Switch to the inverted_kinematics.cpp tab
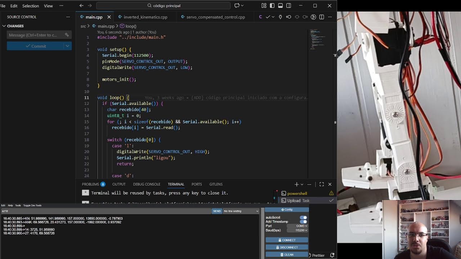461x259 pixels. coord(146,17)
